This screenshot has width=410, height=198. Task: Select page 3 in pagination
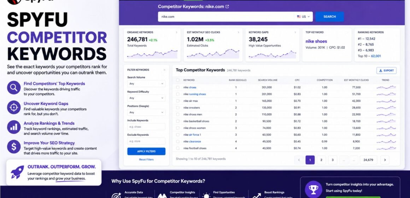333,160
